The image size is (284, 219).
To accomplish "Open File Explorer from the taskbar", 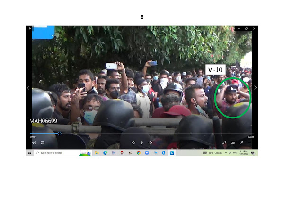I will [x=97, y=153].
